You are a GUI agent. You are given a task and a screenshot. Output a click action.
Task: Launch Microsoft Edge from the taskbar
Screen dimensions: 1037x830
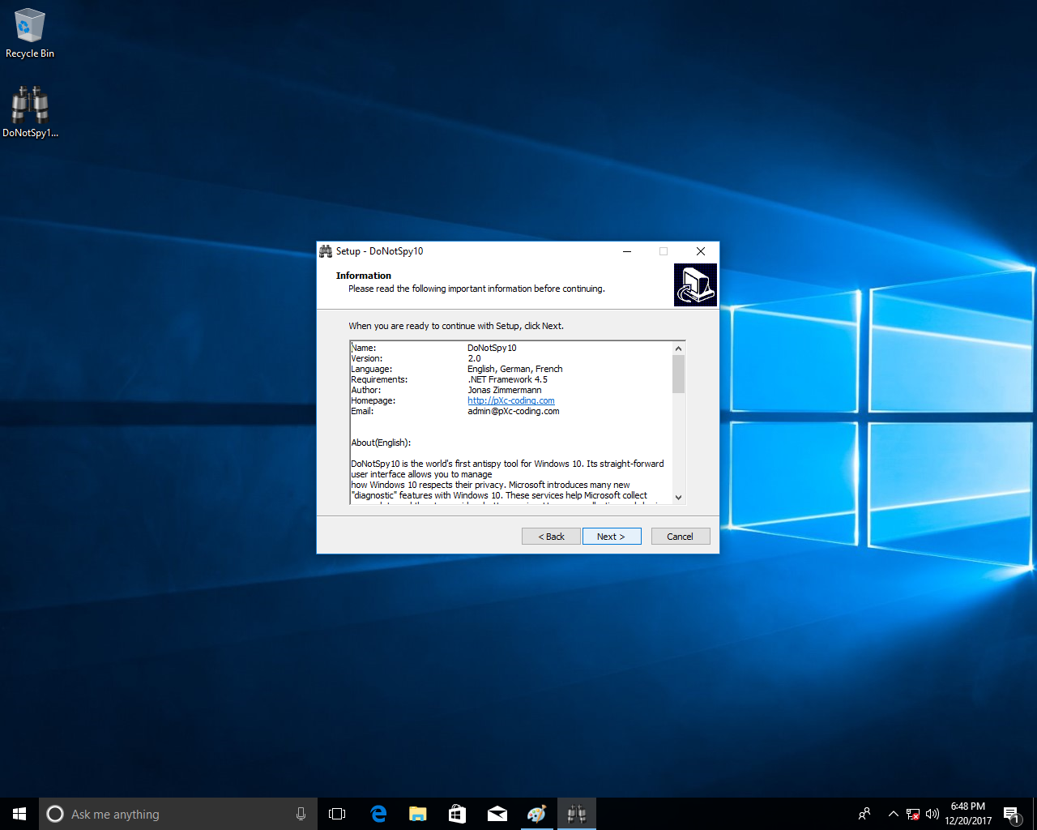(x=378, y=814)
